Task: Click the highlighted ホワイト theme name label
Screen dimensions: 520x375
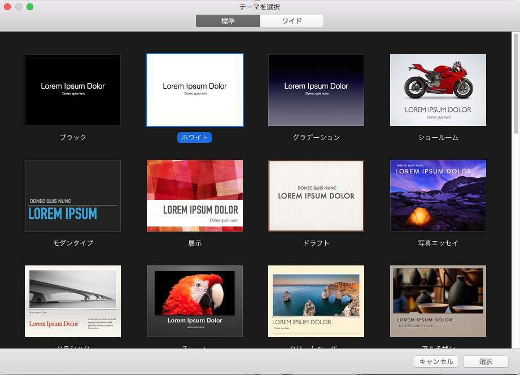Action: 195,137
